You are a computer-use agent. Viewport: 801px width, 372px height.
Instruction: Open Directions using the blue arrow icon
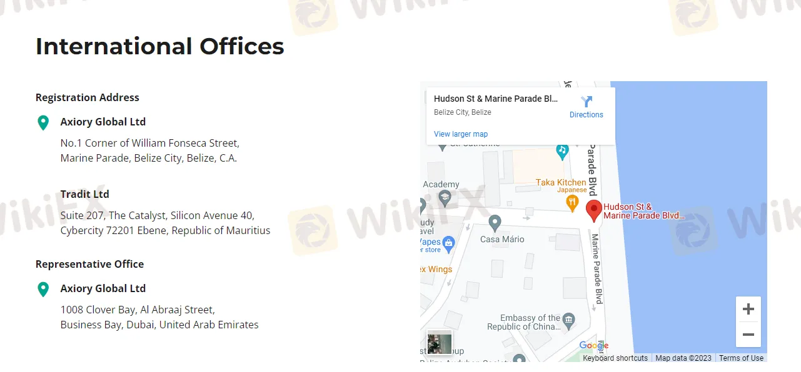tap(587, 102)
